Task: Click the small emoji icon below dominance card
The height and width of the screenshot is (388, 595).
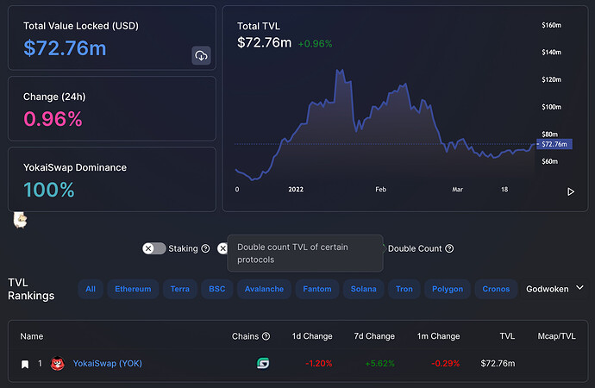Action: pyautogui.click(x=21, y=221)
